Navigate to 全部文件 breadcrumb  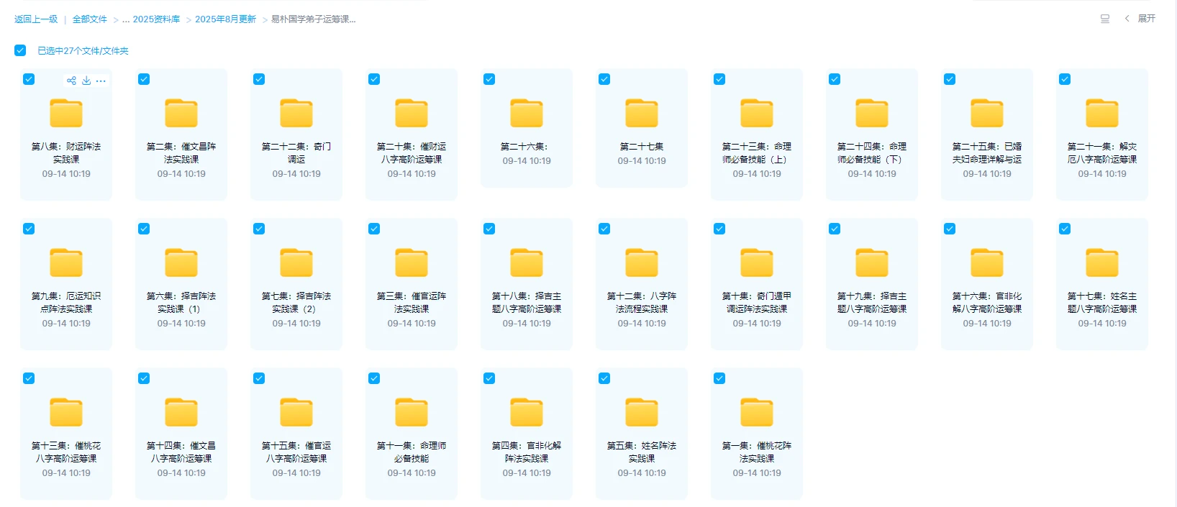click(x=90, y=19)
